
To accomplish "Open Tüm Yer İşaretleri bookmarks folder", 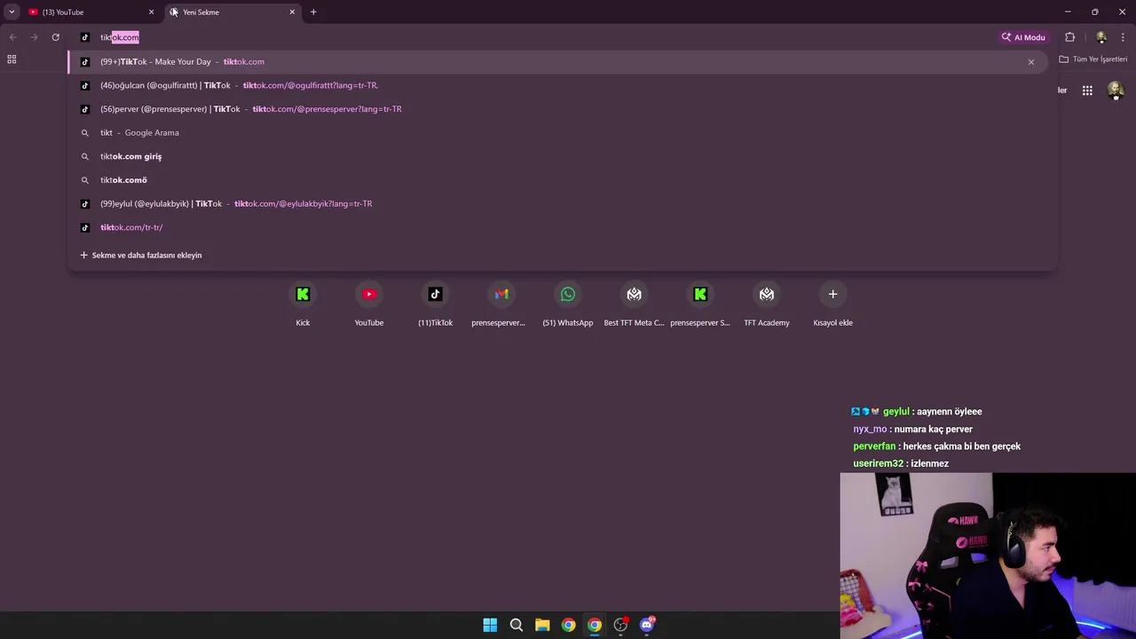I will click(1093, 59).
